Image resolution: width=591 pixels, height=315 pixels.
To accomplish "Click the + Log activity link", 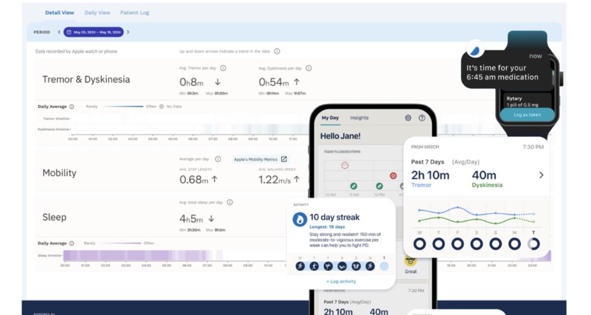I will 341,282.
